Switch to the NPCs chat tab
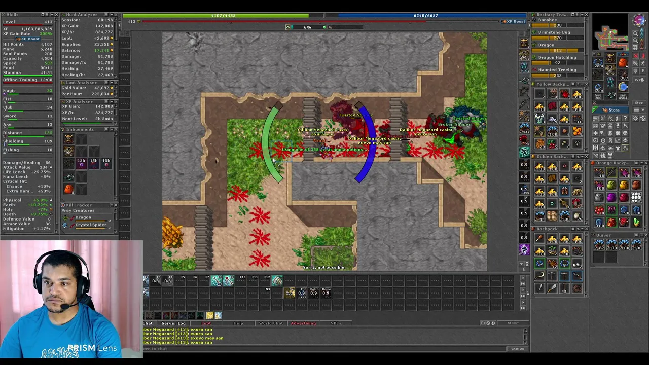This screenshot has width=649, height=365. [x=336, y=323]
